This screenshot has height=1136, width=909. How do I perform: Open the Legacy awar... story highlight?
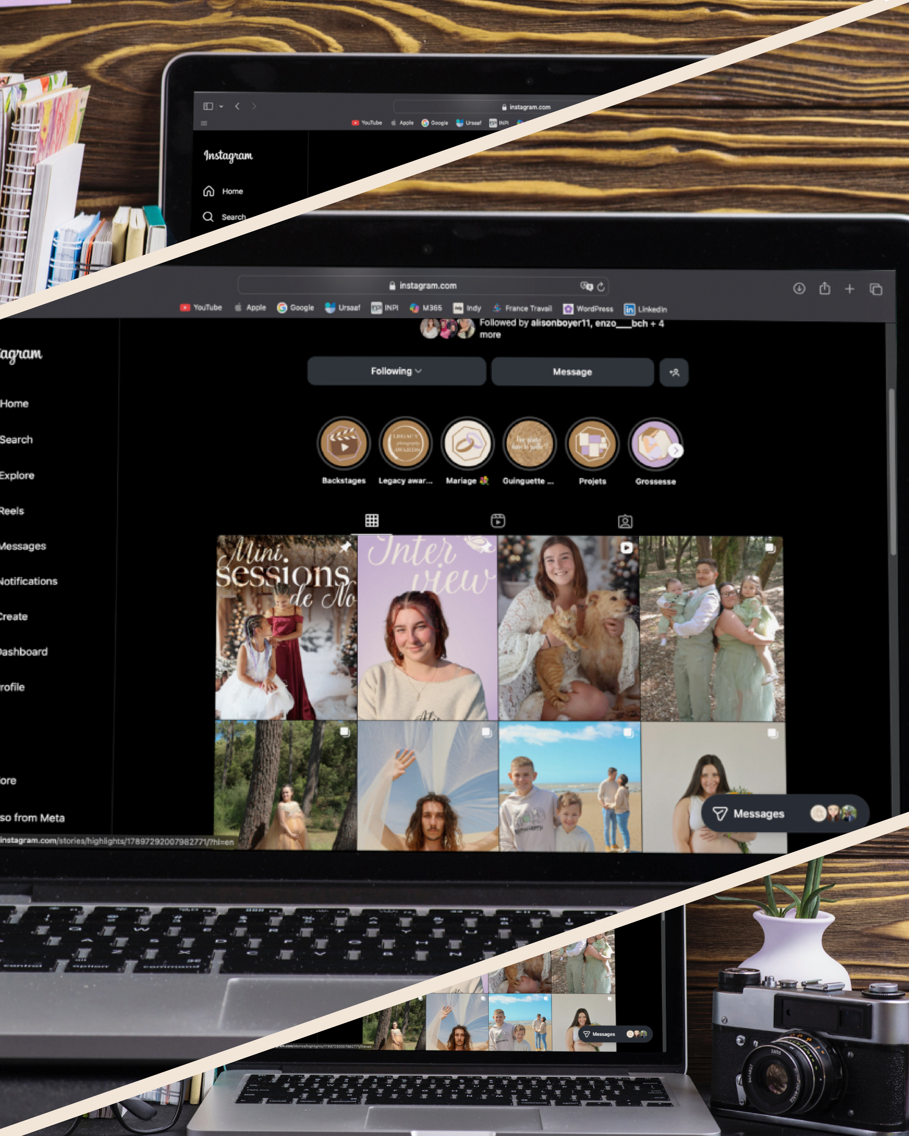click(405, 443)
